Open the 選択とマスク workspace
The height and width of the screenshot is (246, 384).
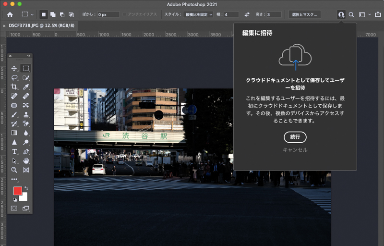tap(305, 14)
